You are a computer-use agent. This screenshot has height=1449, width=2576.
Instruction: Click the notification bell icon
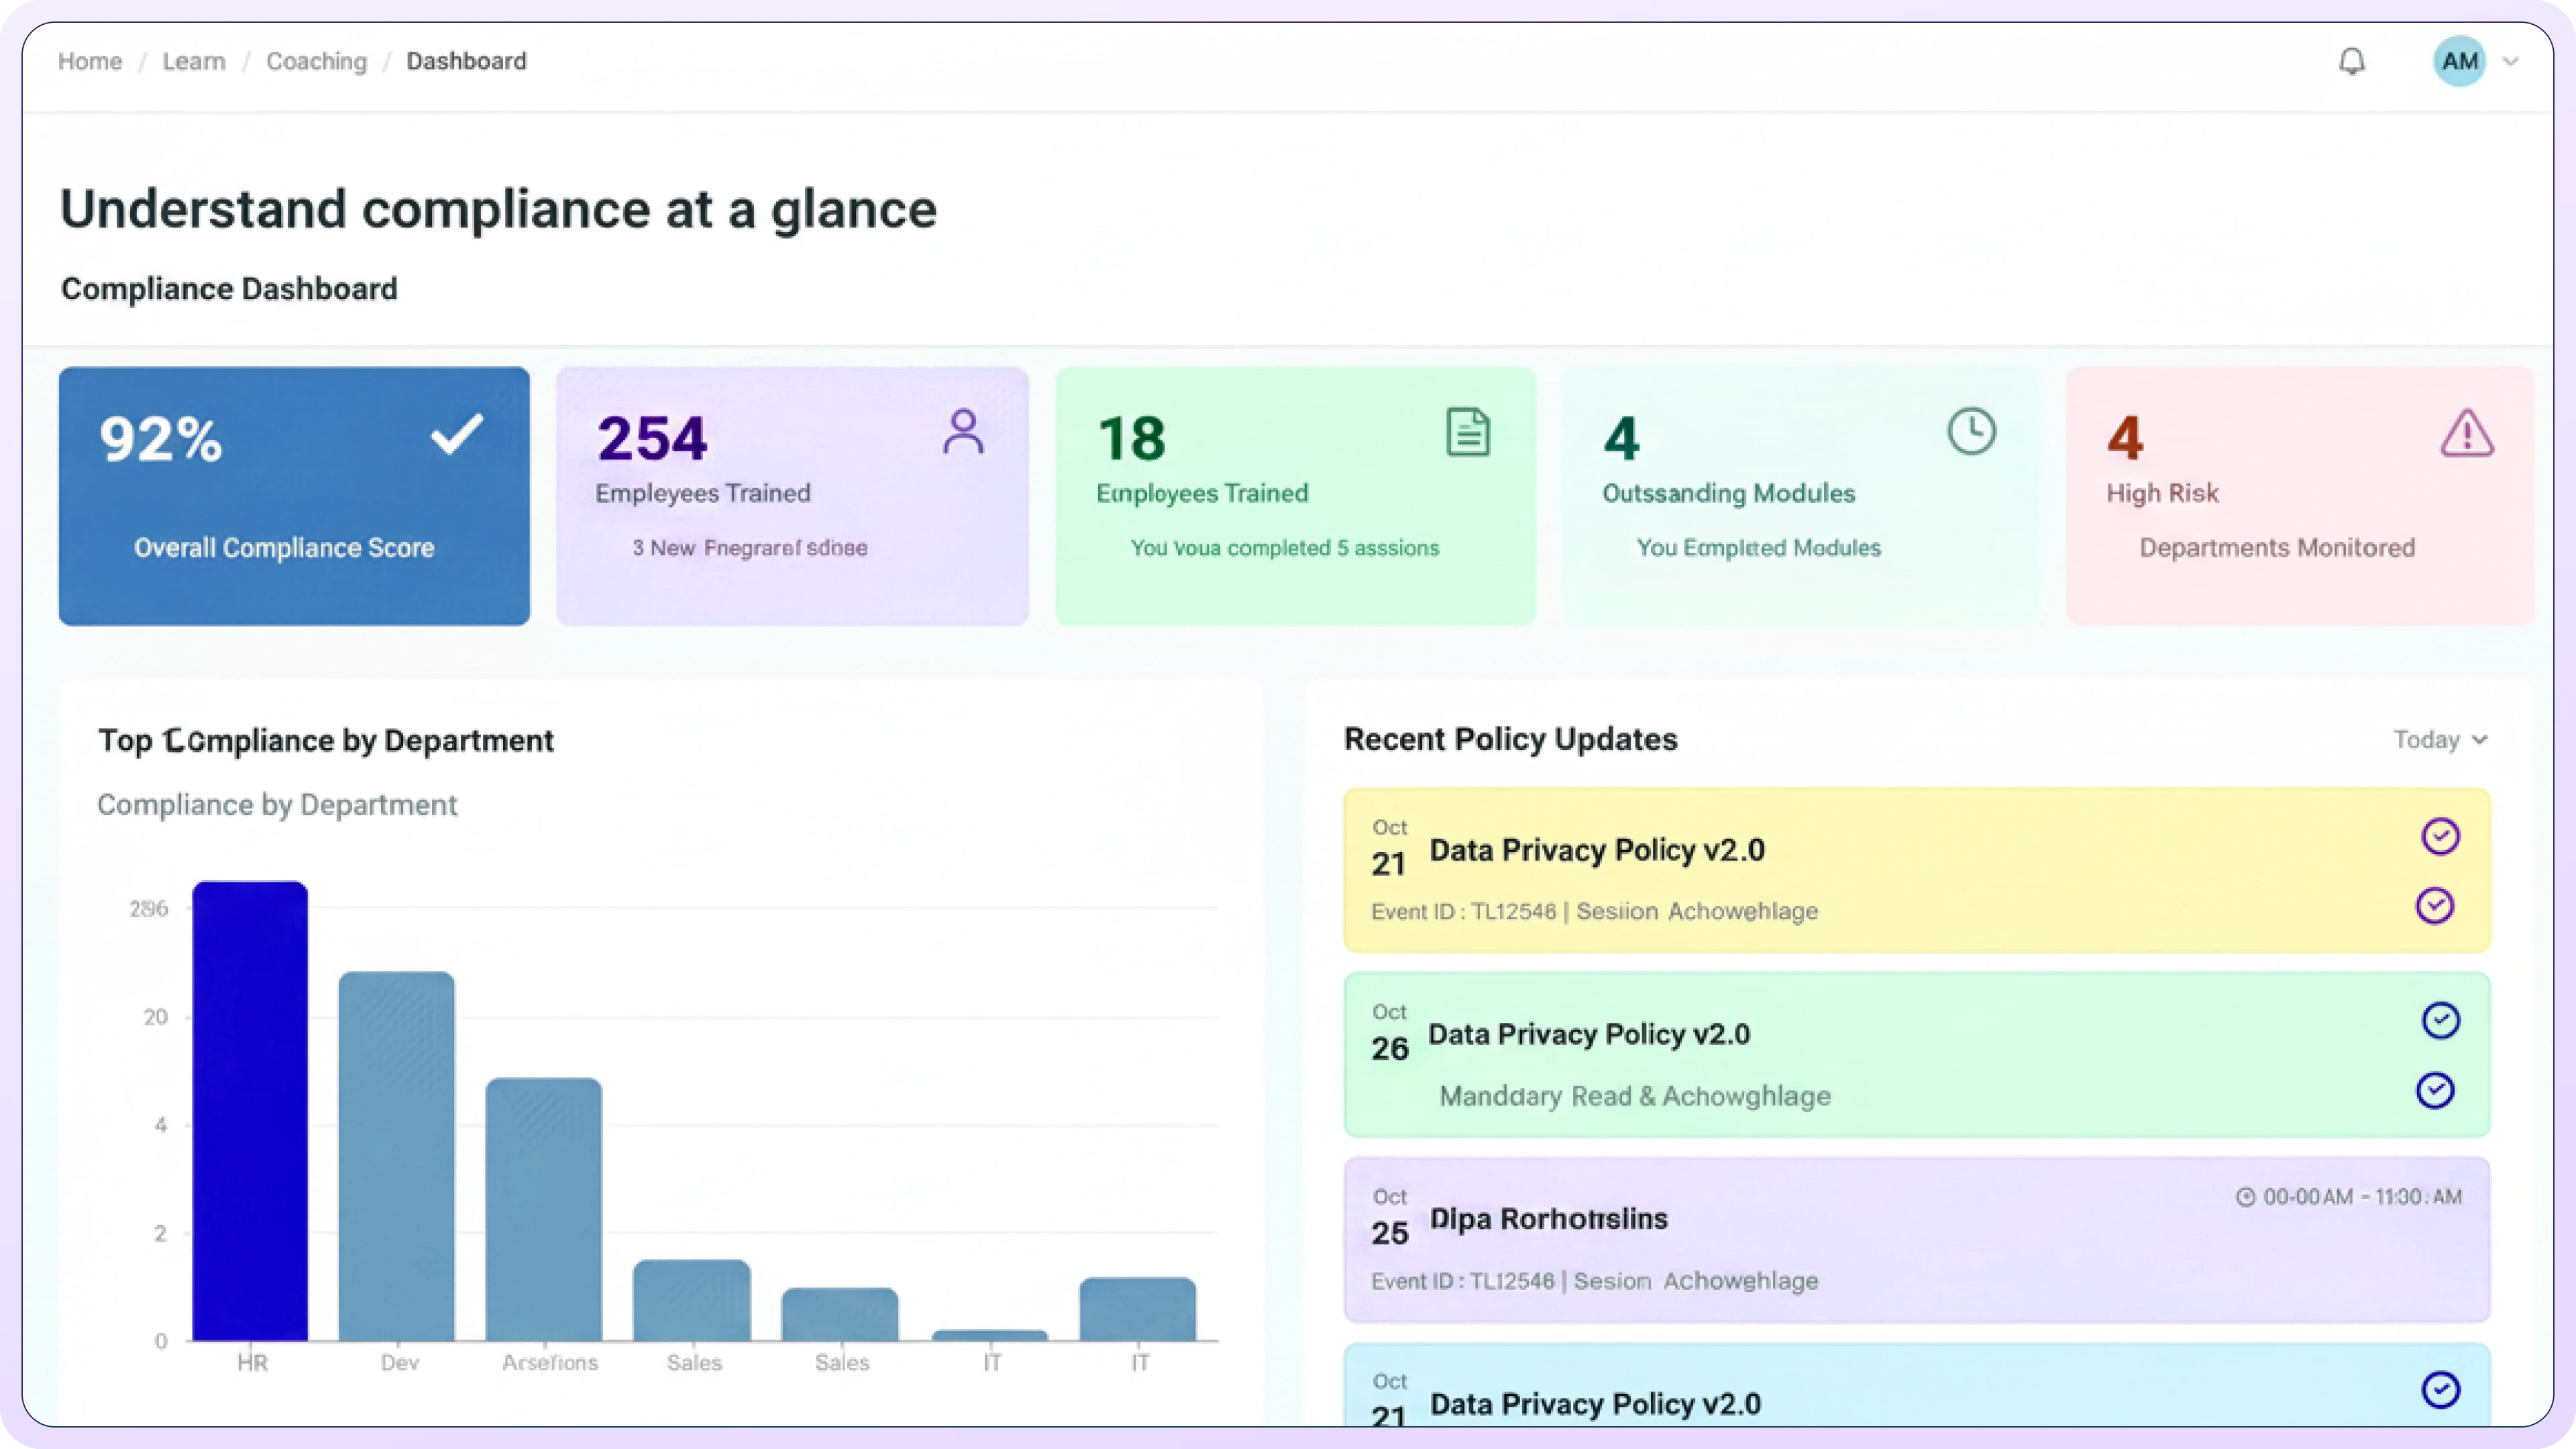pyautogui.click(x=2352, y=62)
